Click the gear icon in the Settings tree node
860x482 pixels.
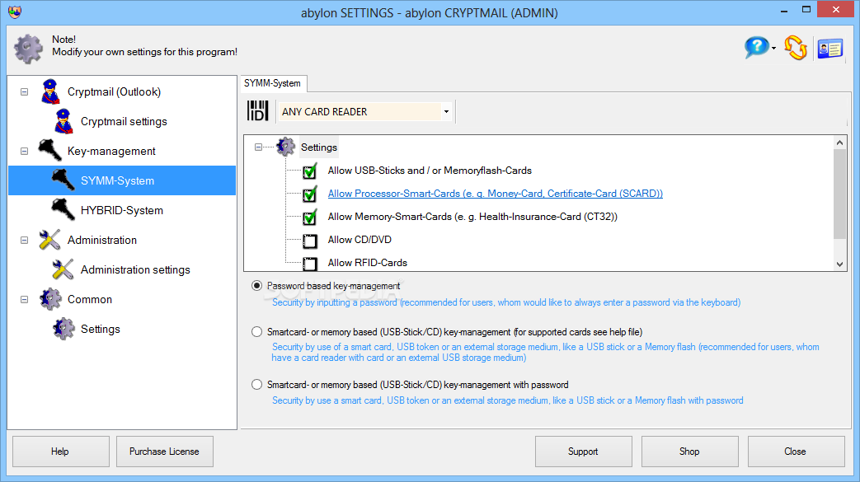point(286,147)
